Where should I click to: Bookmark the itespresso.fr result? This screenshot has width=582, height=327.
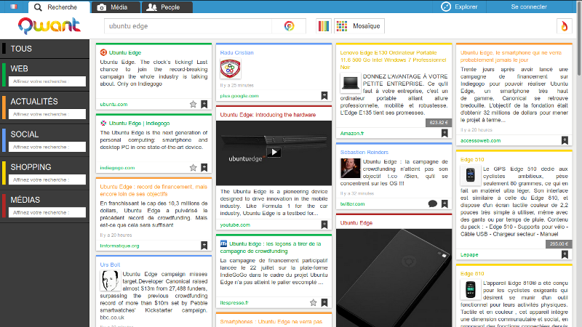coord(324,302)
